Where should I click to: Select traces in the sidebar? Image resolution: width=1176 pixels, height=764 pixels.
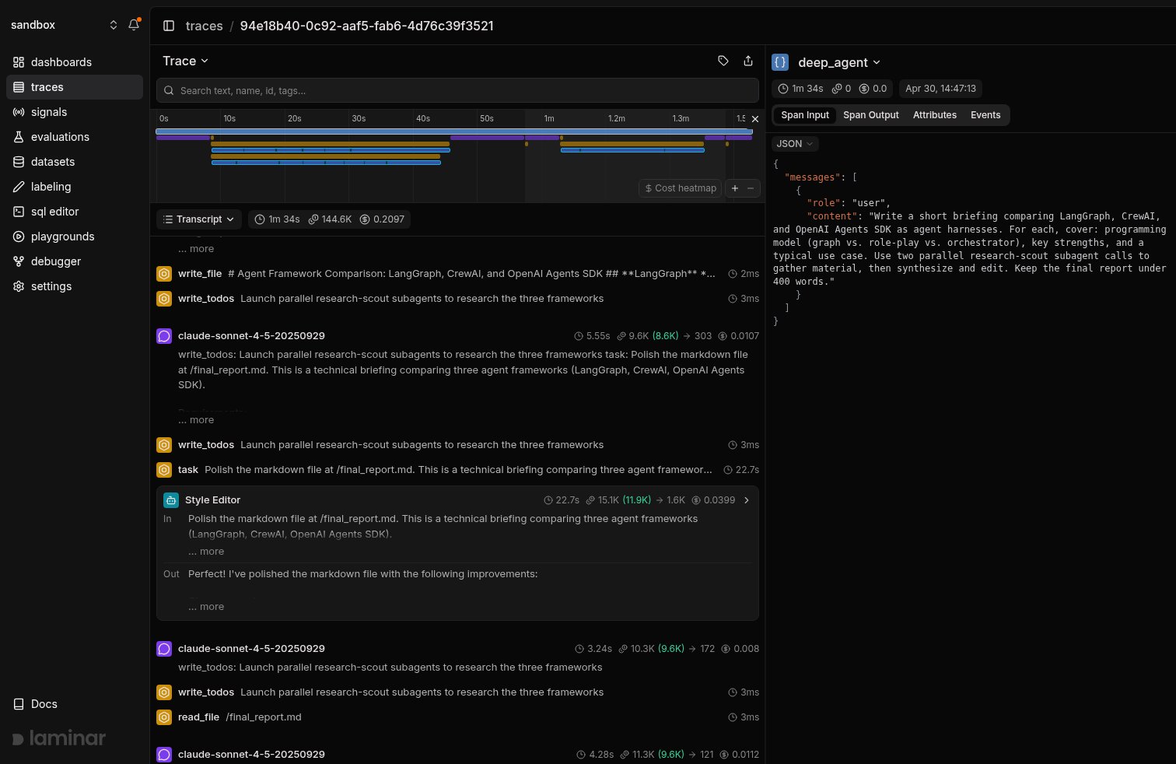click(x=75, y=87)
